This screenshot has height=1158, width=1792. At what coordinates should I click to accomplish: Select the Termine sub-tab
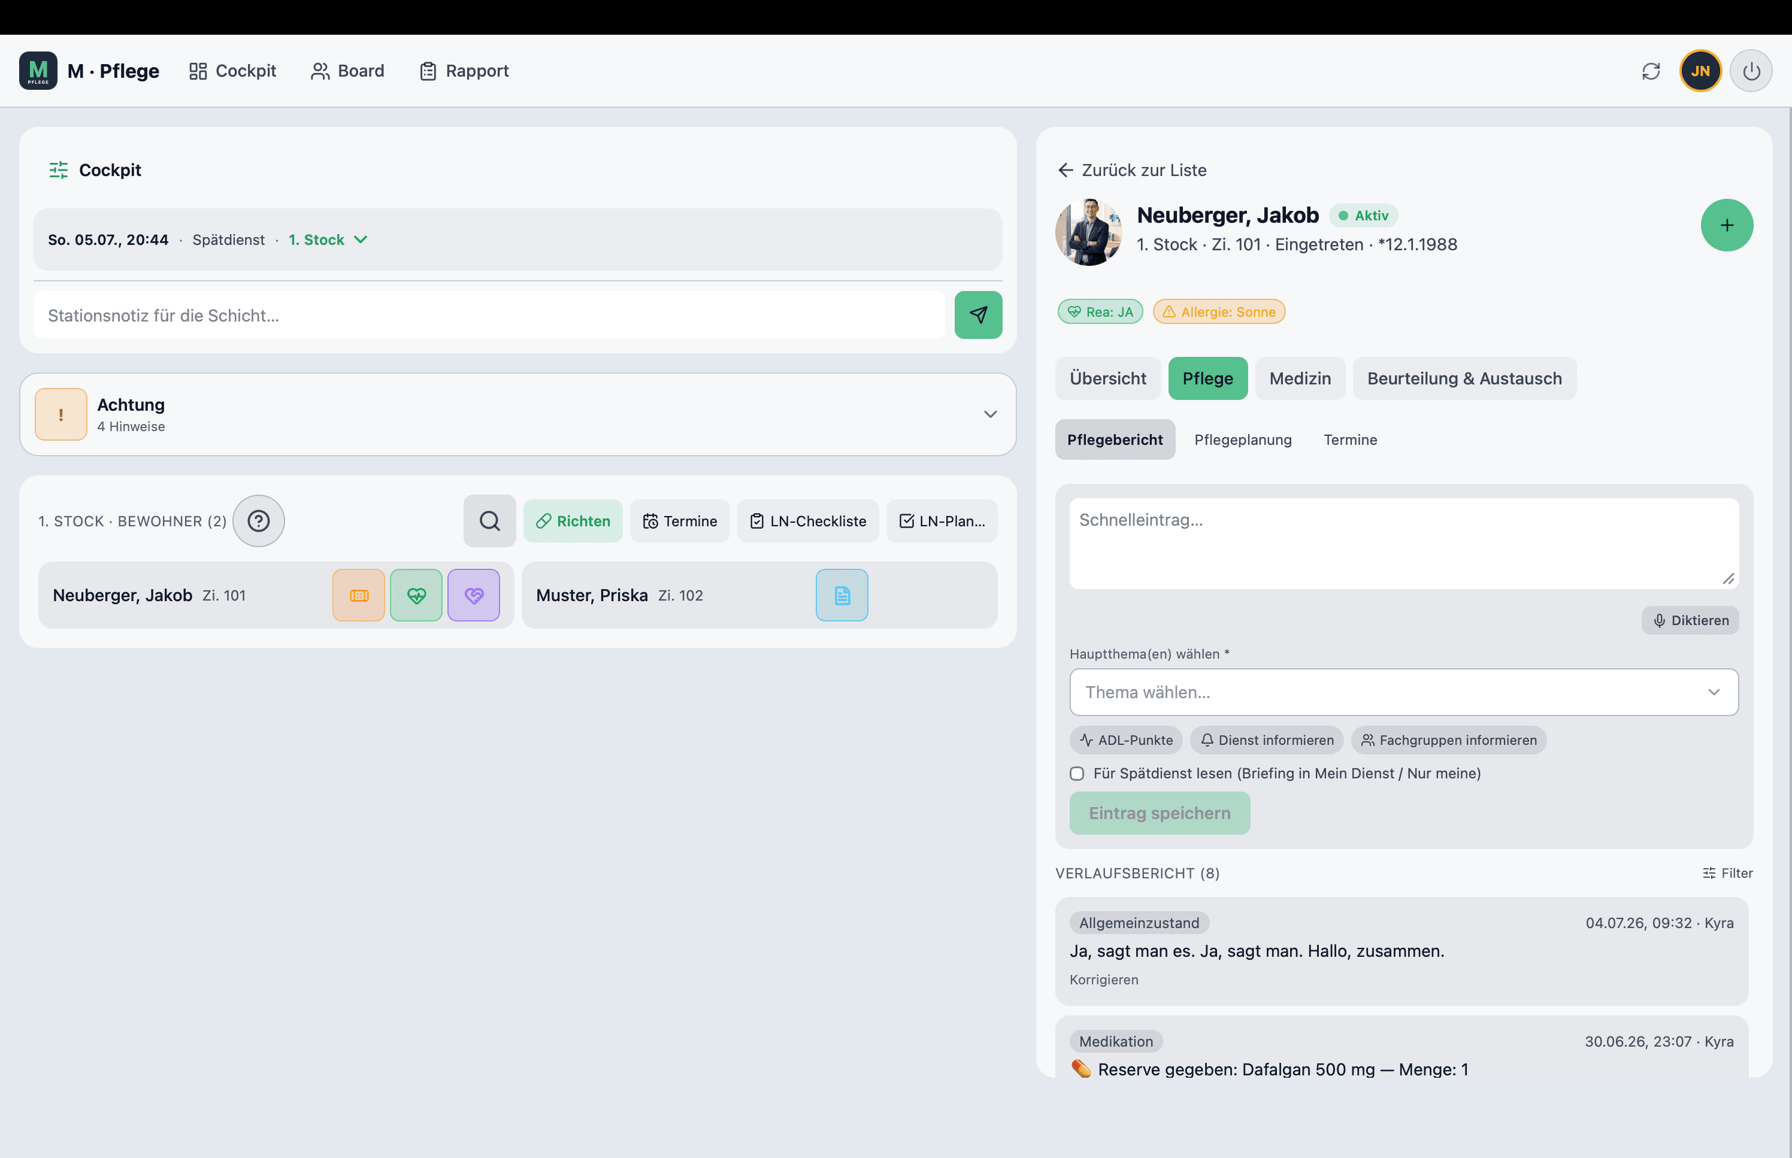1351,440
